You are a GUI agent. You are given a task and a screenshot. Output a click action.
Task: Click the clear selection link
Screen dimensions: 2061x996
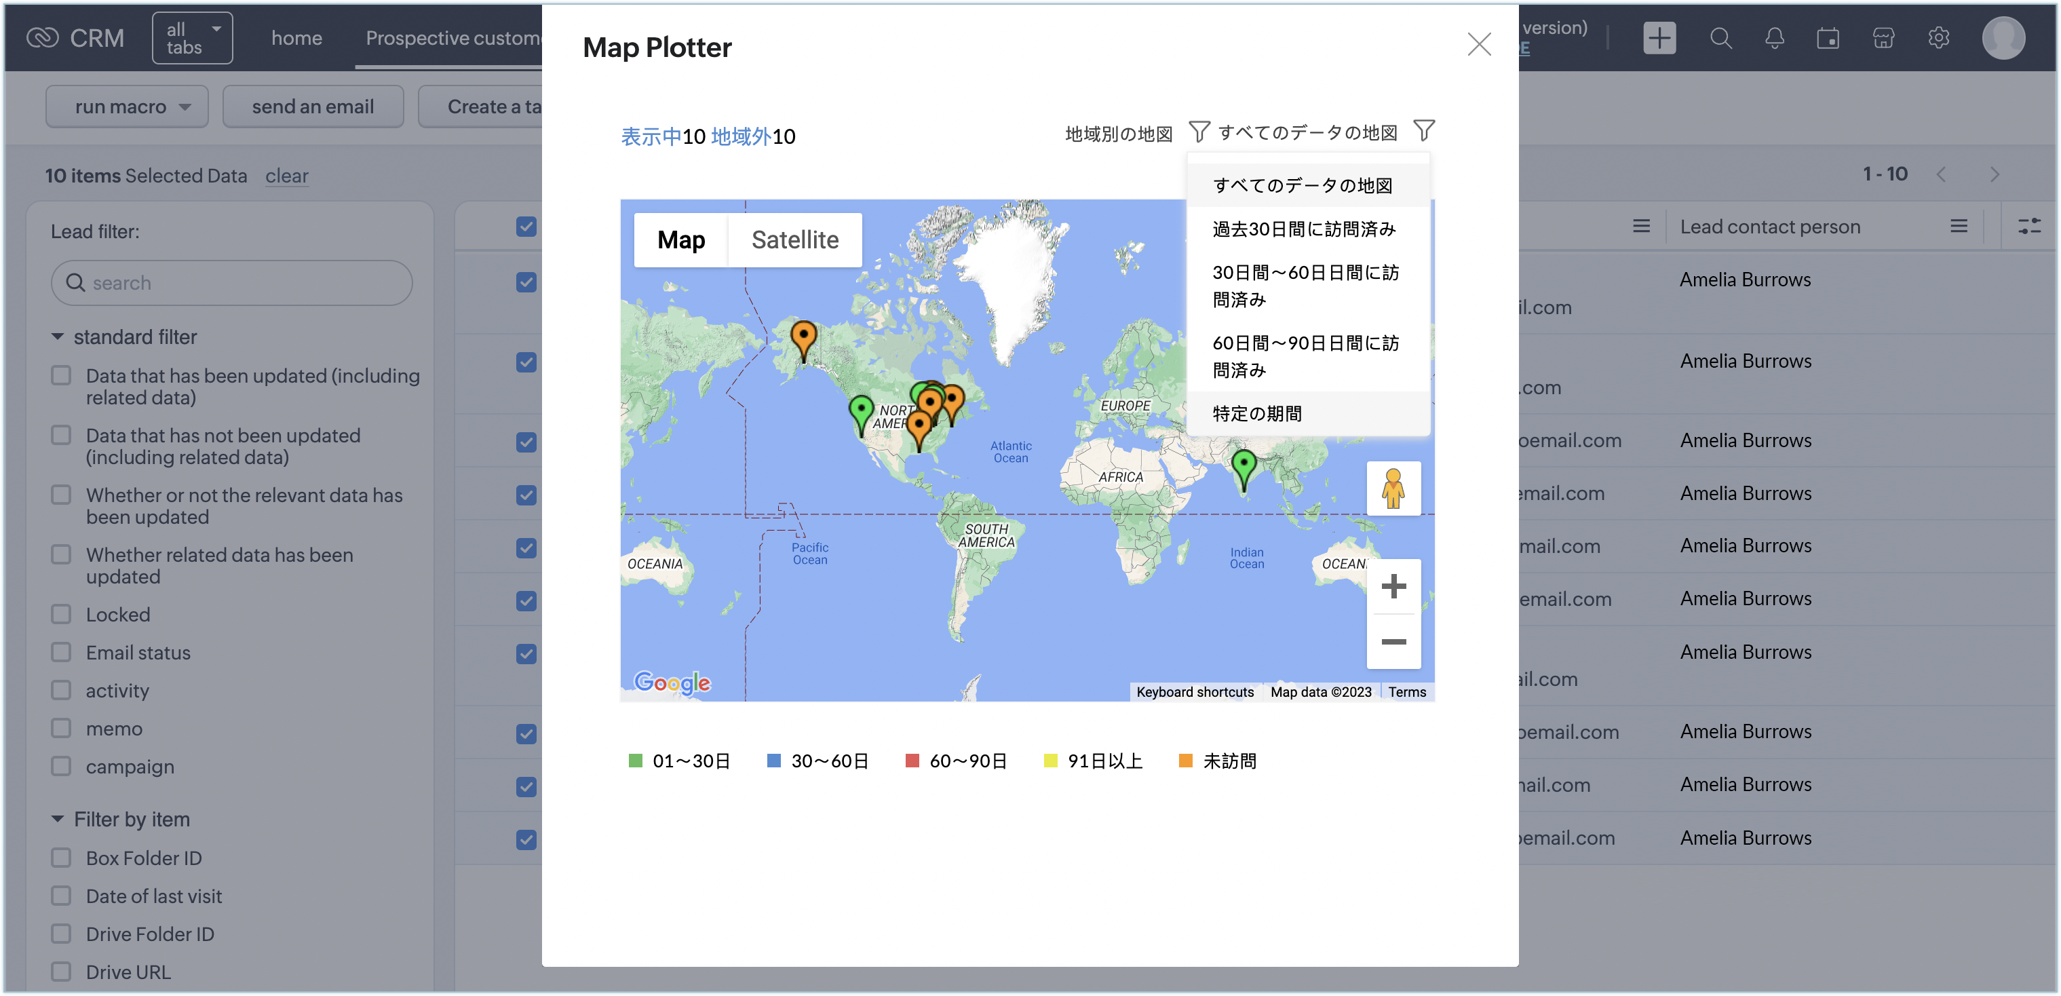pyautogui.click(x=286, y=176)
